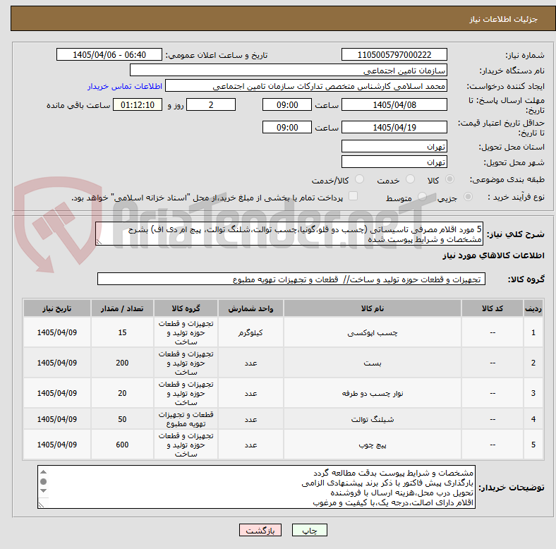Viewport: 556px width, 549px height.
Task: Select the کالا/خدمت radio button
Action: tap(360, 179)
